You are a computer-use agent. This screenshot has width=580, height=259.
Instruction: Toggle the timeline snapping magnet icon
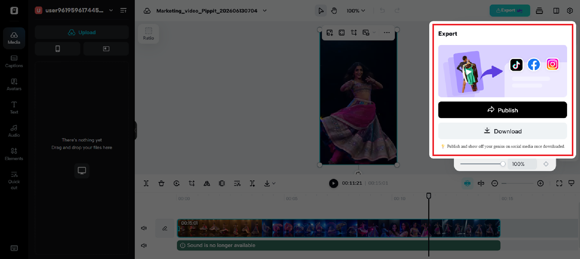tap(467, 183)
